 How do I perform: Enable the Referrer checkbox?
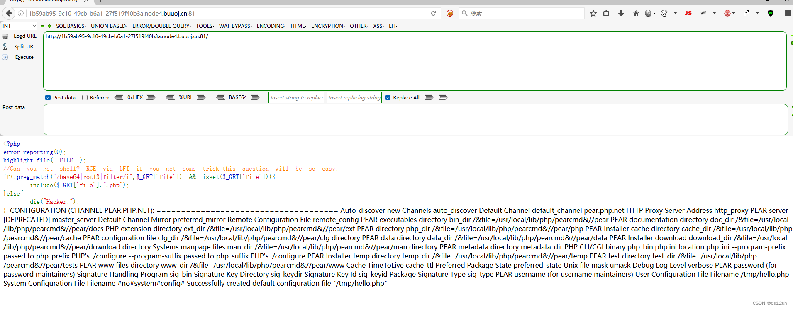coord(85,98)
